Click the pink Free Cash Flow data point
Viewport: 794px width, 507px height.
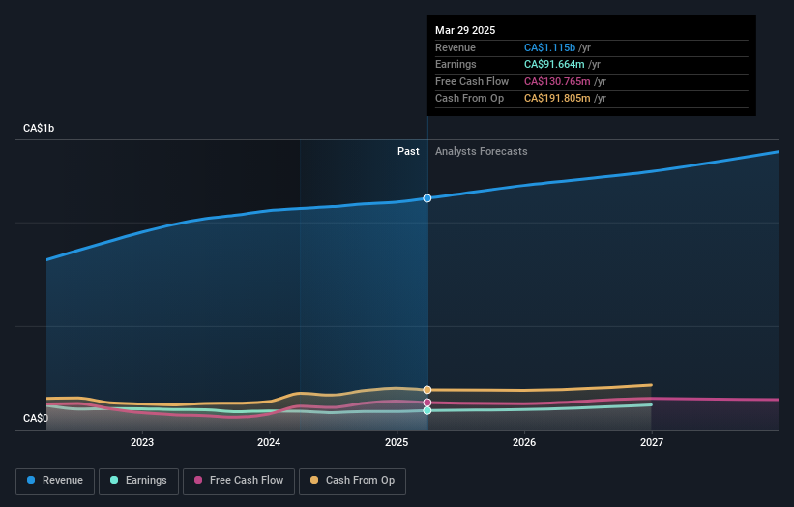[x=427, y=403]
